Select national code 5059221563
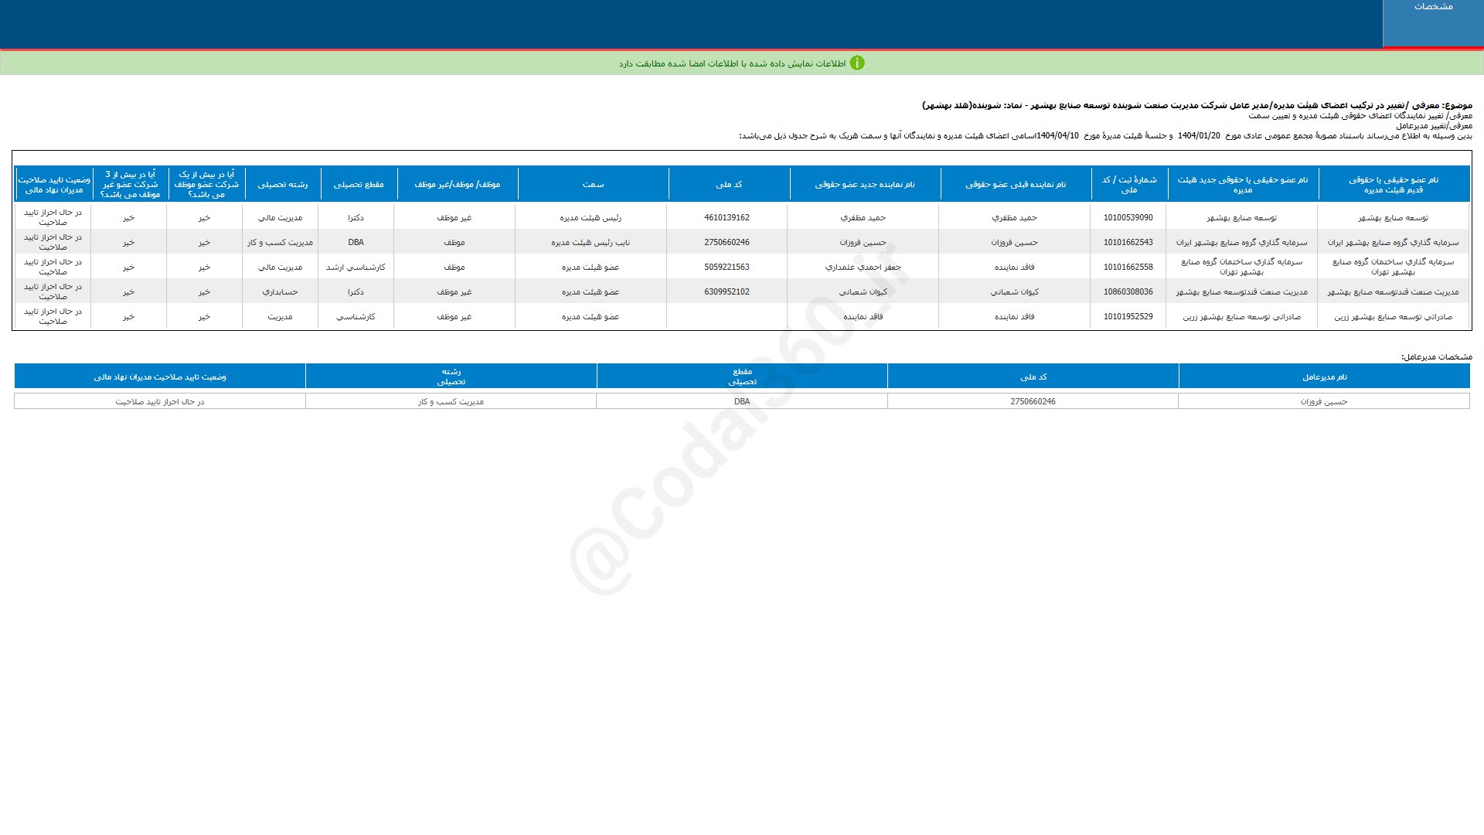Screen dimensions: 1484x835 pyautogui.click(x=727, y=268)
